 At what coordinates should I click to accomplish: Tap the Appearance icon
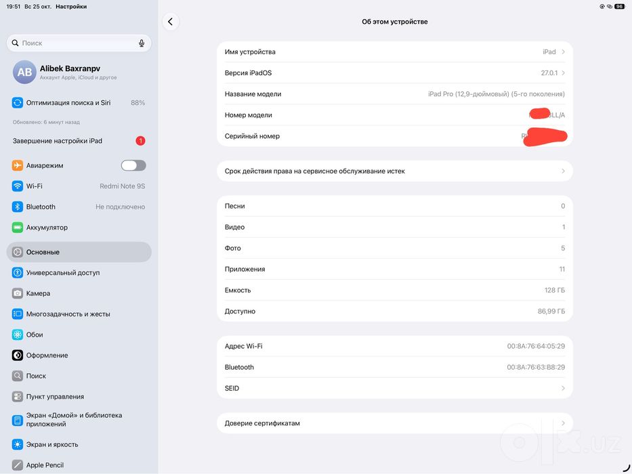tap(18, 355)
